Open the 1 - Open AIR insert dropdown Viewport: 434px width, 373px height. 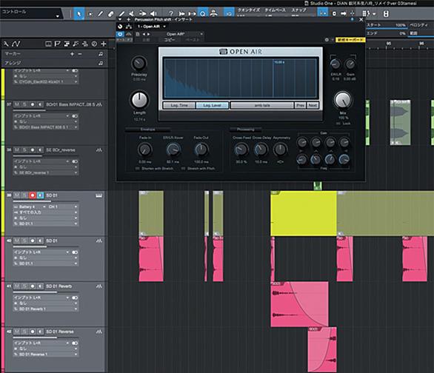[151, 27]
